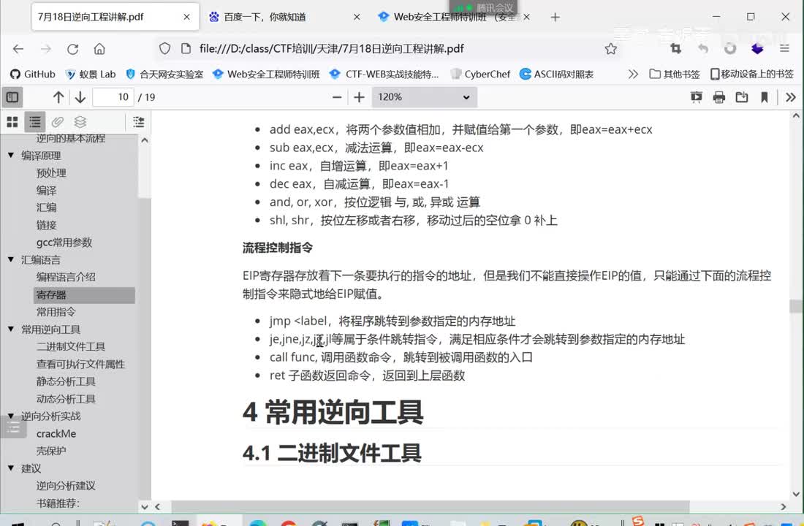Collapse the 编译原理 outline section
The height and width of the screenshot is (526, 804).
click(11, 155)
